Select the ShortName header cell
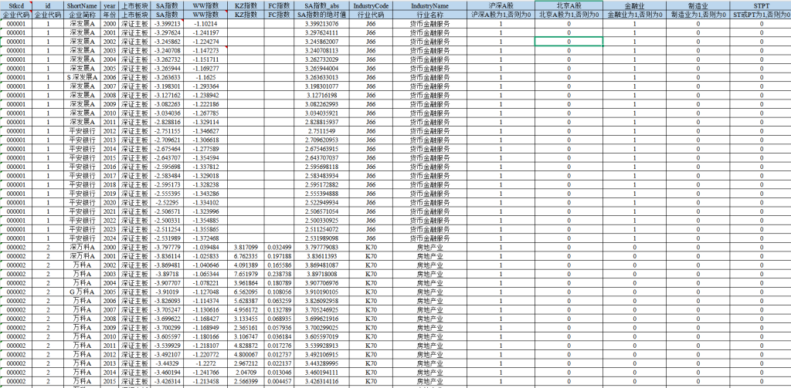791x388 pixels. (x=82, y=5)
